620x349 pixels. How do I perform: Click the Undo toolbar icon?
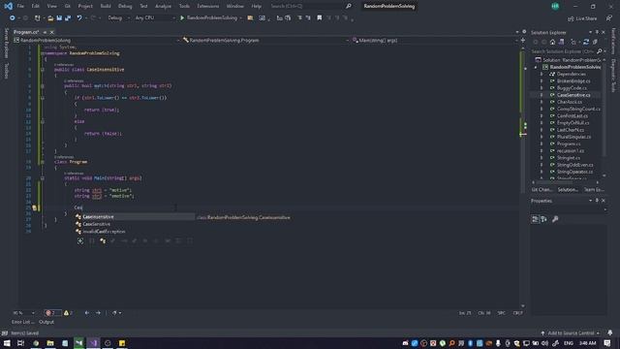79,18
